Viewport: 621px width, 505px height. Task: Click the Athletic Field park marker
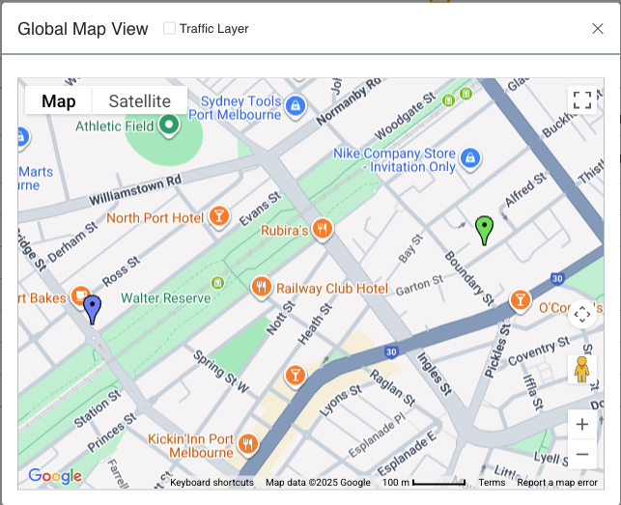[169, 126]
